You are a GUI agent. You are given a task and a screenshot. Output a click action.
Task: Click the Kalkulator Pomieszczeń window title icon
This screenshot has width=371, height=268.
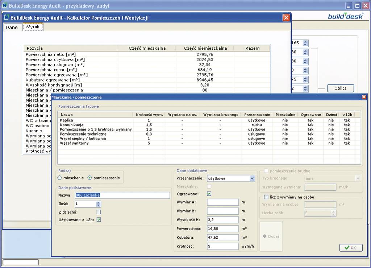coord(7,17)
